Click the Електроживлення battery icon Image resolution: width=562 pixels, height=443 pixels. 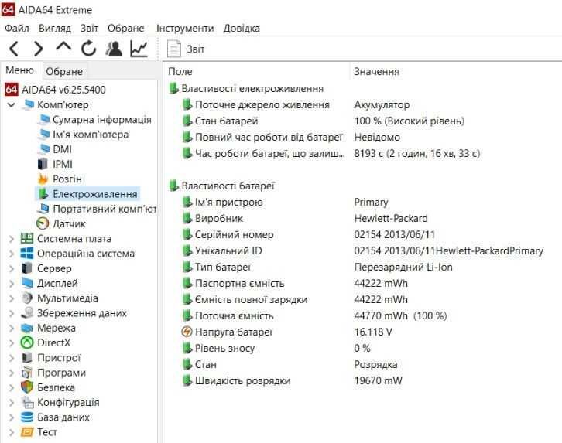point(43,193)
